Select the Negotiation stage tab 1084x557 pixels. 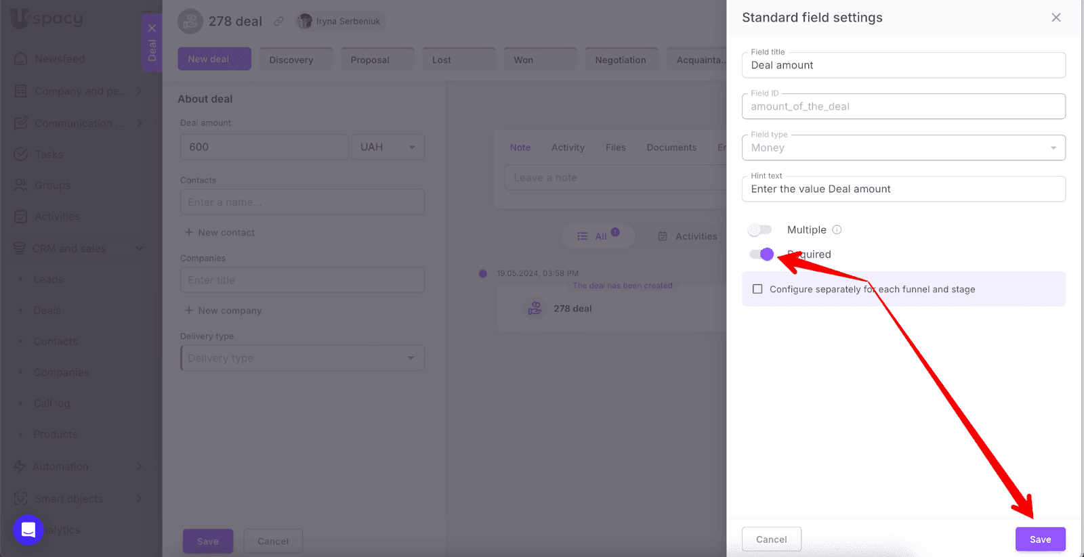point(620,60)
